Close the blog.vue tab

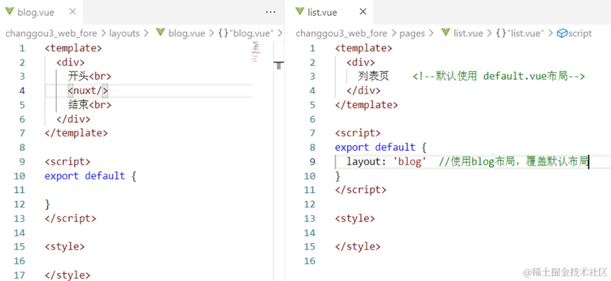tap(72, 12)
